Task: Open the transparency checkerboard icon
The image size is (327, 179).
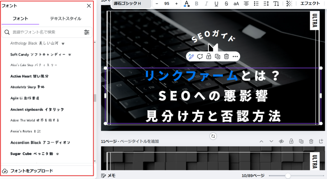Action: pyautogui.click(x=289, y=4)
